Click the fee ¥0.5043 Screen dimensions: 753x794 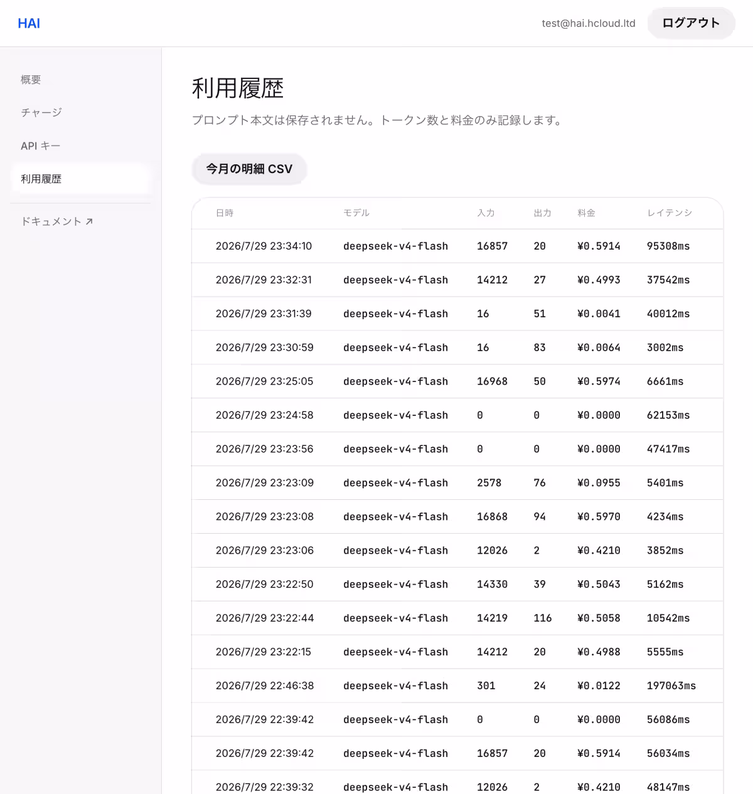(599, 585)
